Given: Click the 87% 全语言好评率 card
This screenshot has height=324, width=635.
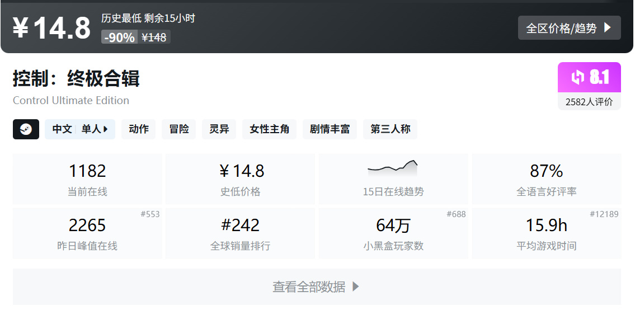Looking at the screenshot, I should [x=546, y=179].
